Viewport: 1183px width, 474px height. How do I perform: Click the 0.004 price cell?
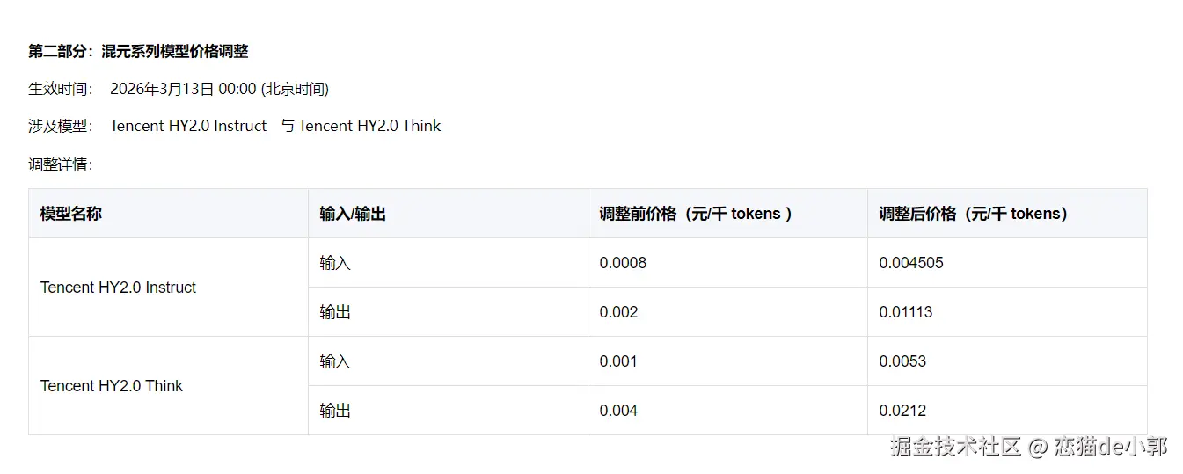coord(618,411)
